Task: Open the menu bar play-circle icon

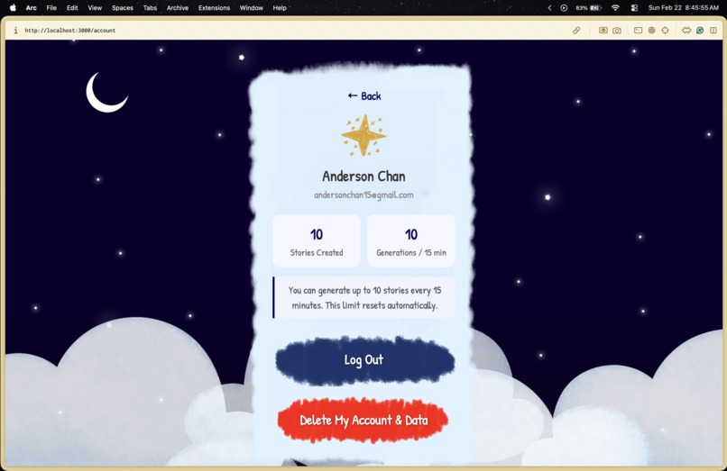Action: coord(564,8)
